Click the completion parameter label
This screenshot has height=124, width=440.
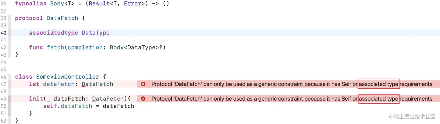pyautogui.click(x=83, y=47)
